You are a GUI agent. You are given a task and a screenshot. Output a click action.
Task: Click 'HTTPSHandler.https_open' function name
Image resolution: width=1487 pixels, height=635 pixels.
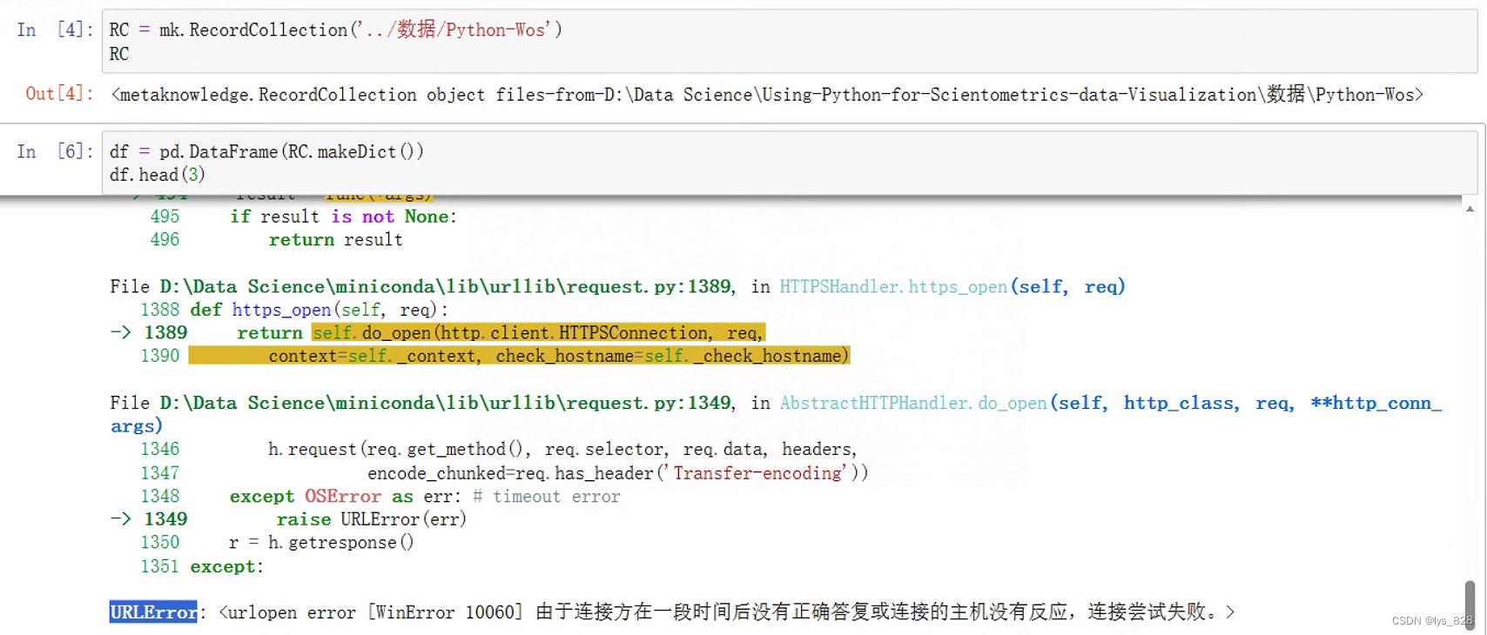(x=893, y=286)
